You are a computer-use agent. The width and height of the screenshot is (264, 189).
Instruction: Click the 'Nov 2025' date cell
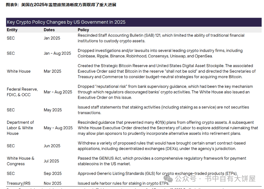(53, 183)
